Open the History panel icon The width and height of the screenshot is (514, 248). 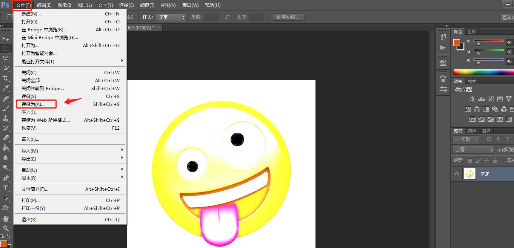point(443,37)
